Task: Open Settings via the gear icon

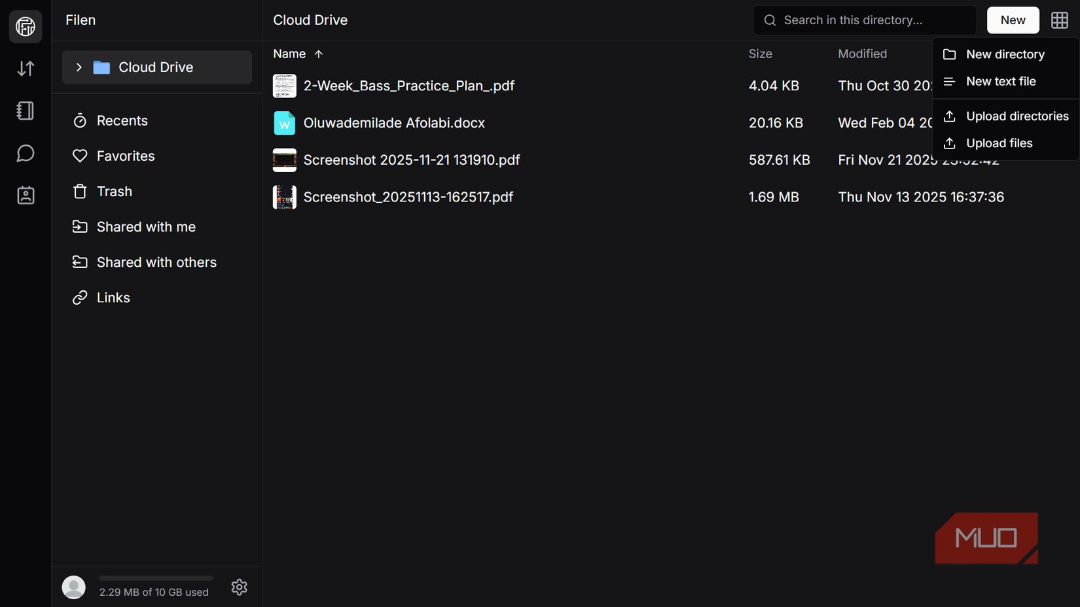Action: pos(239,587)
